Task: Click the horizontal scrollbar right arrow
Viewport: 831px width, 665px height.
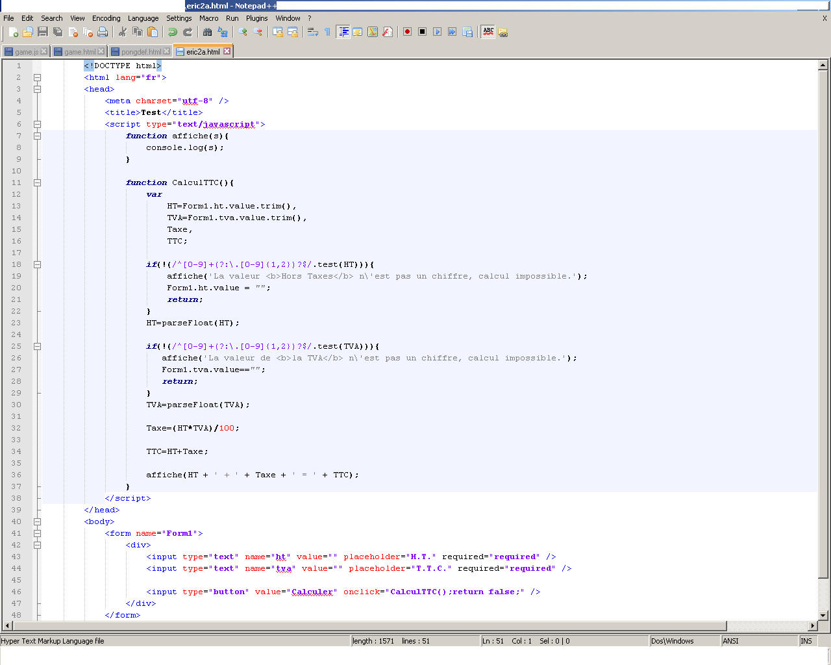Action: point(812,626)
